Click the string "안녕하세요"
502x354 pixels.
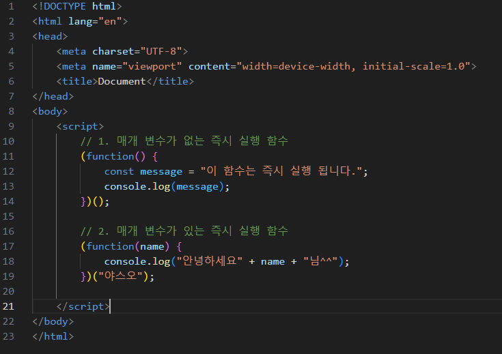tap(209, 261)
